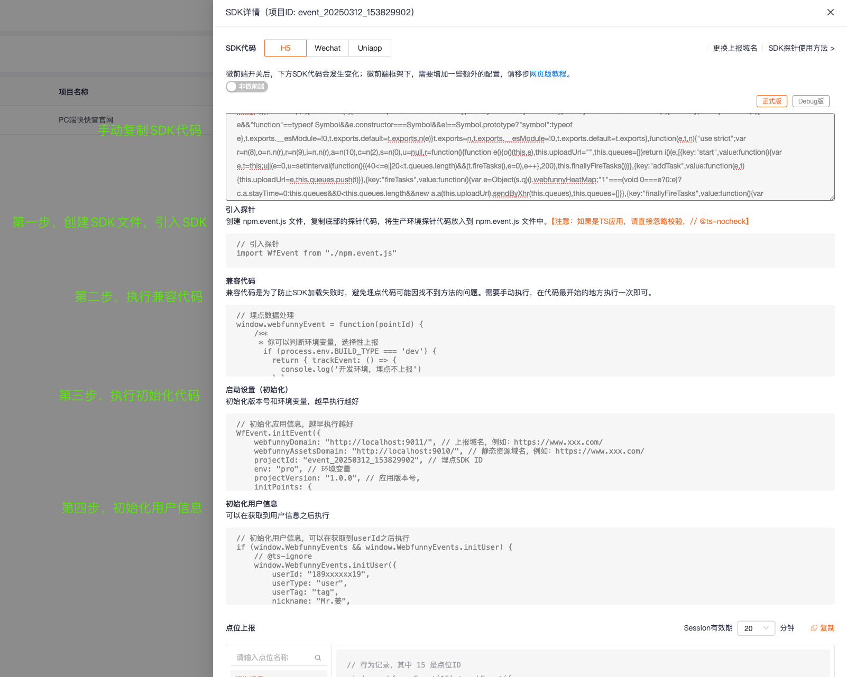Click inside the minified SDK code textarea
This screenshot has width=847, height=677.
coord(529,158)
